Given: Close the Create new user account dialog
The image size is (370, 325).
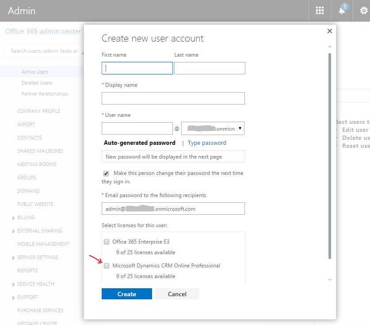Looking at the screenshot, I should pos(329,31).
